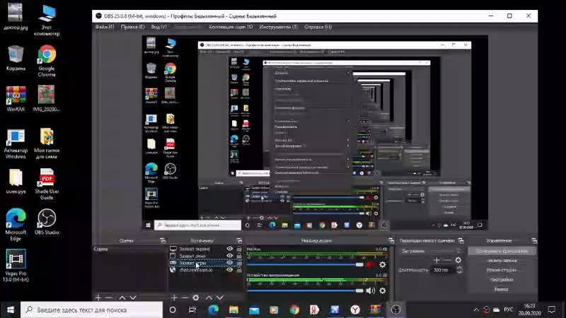Mute the playback device speaker

pos(370,290)
